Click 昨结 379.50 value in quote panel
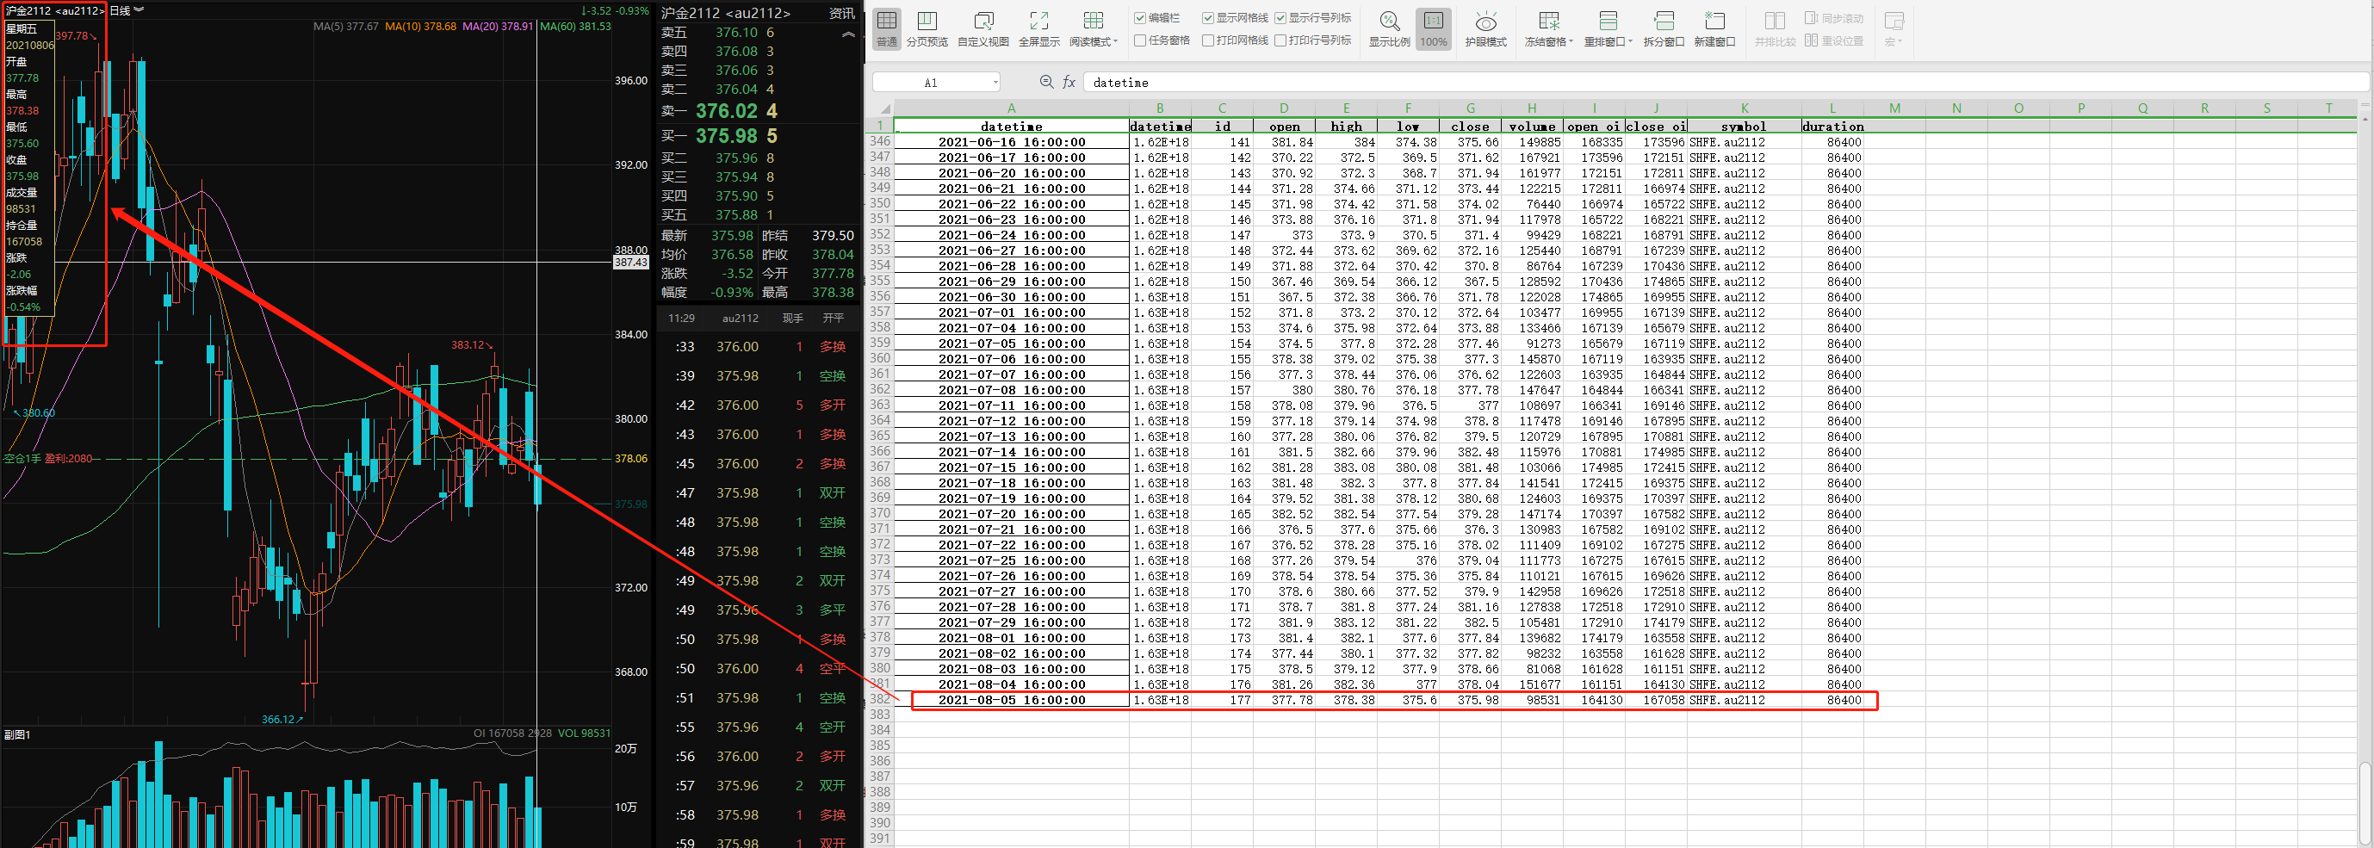The width and height of the screenshot is (2374, 848). point(832,236)
